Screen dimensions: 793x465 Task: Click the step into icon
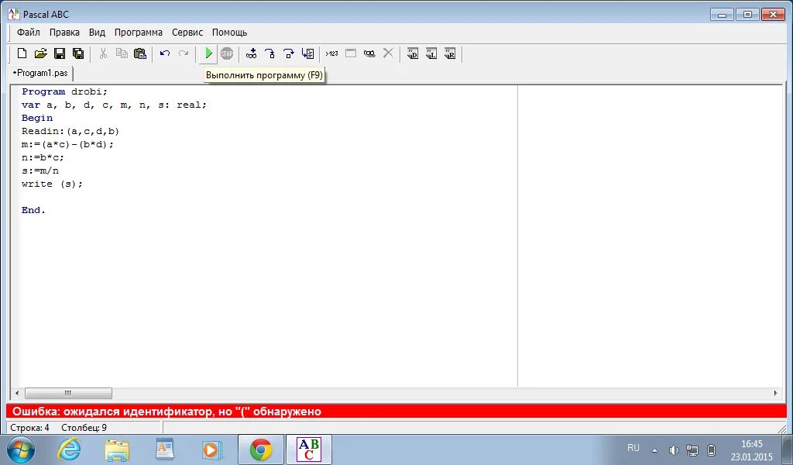(270, 53)
